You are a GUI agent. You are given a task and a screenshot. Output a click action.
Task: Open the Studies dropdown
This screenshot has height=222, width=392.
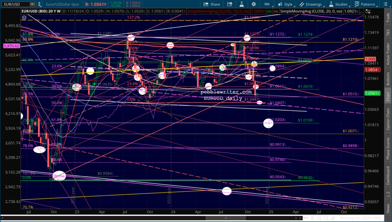pos(338,4)
